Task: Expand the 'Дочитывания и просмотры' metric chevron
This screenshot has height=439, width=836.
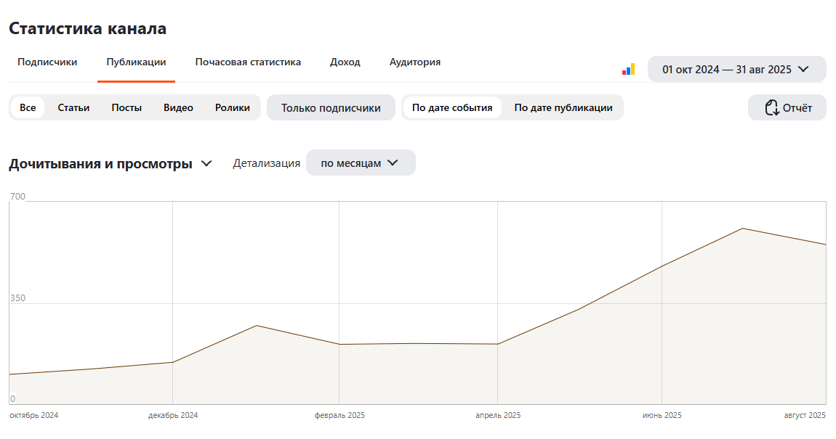Action: tap(206, 163)
